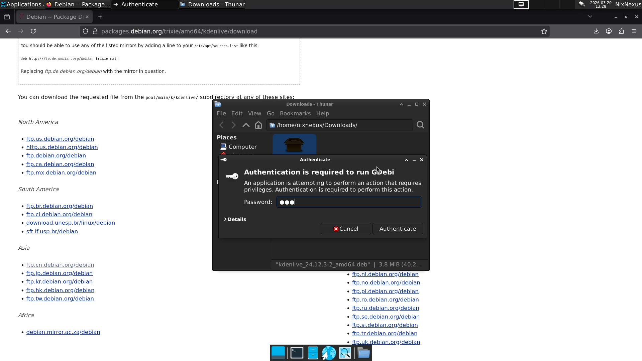642x361 pixels.
Task: Click the padlock site information icon
Action: pyautogui.click(x=95, y=31)
